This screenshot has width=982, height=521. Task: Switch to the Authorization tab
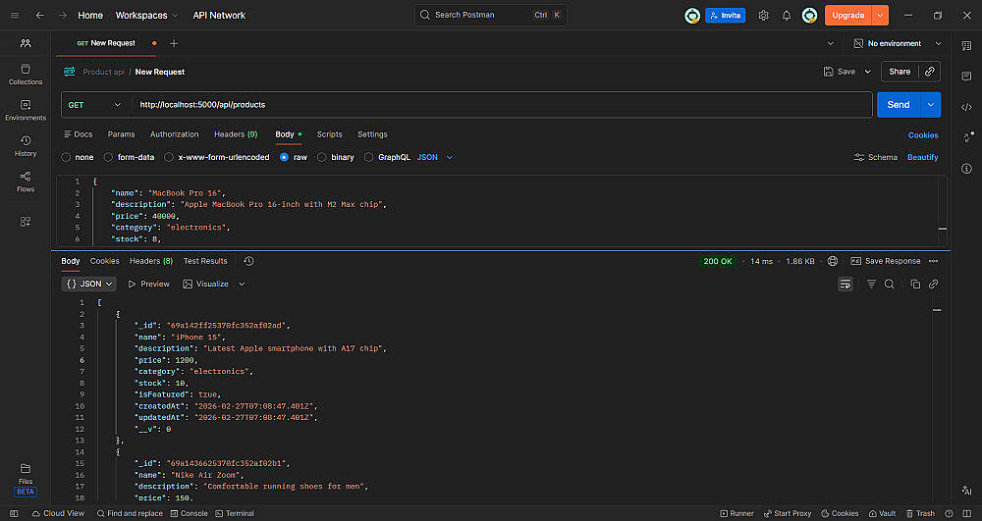pos(174,134)
